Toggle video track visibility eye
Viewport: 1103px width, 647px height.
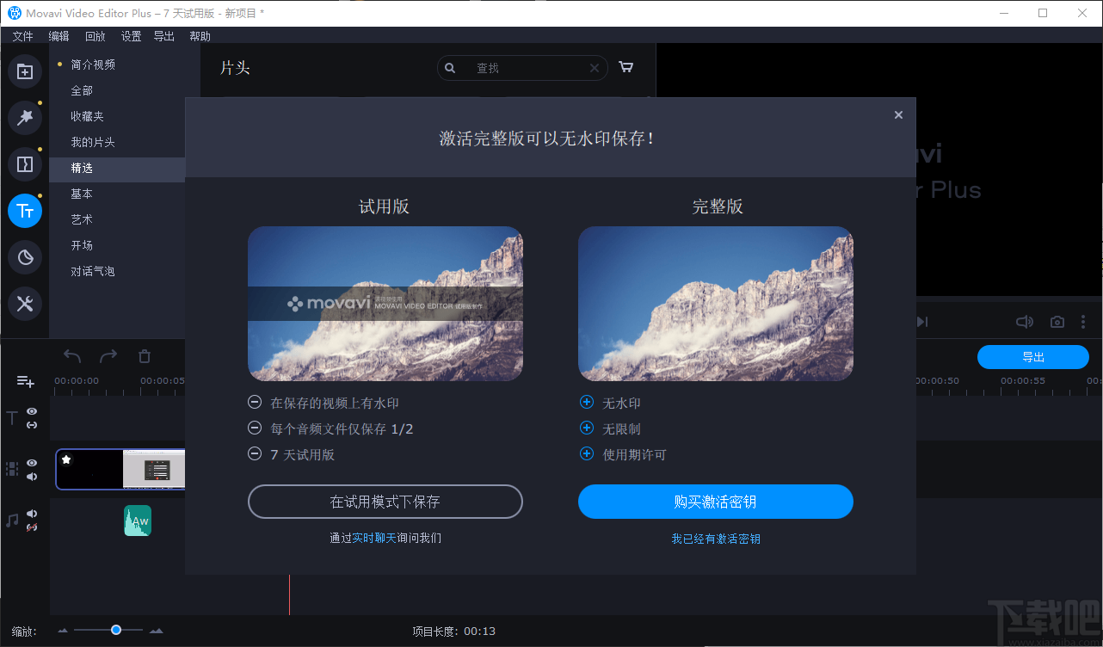click(32, 463)
